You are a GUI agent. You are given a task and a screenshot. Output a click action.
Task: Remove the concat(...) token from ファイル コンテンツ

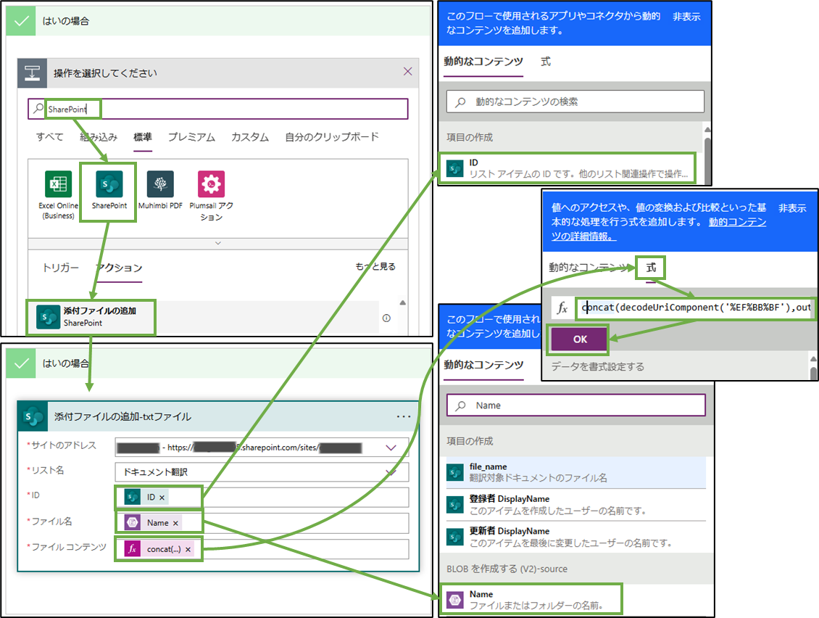[188, 550]
